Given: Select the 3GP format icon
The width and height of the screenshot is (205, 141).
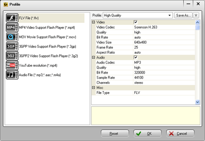Looking at the screenshot, I should point(12,46).
